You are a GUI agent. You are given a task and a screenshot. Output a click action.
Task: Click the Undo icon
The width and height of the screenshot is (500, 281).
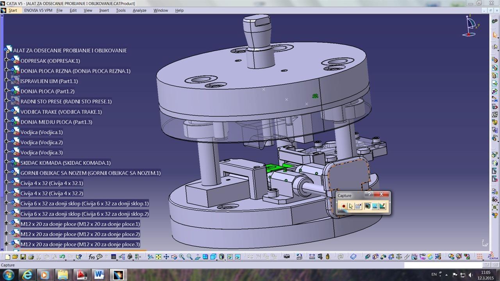[x=62, y=257]
